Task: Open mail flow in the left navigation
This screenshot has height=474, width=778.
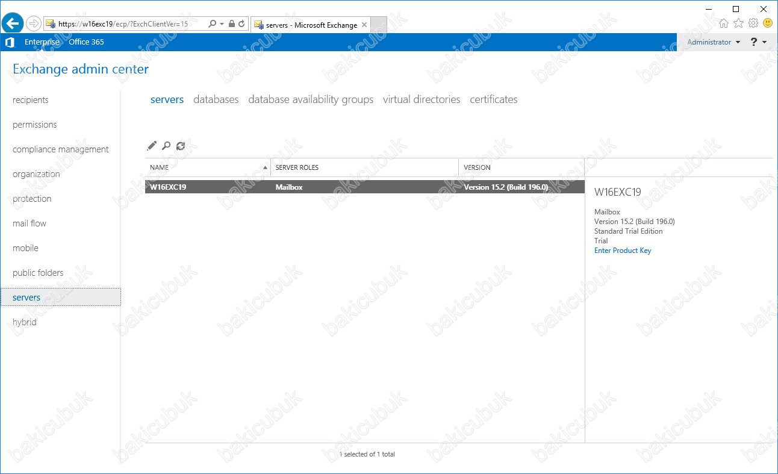Action: (30, 223)
